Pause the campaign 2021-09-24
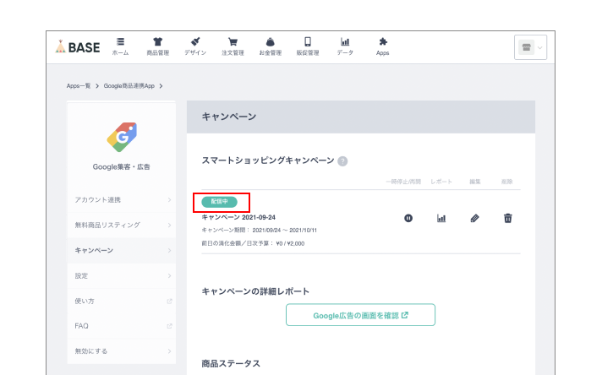The width and height of the screenshot is (602, 375). [x=408, y=218]
